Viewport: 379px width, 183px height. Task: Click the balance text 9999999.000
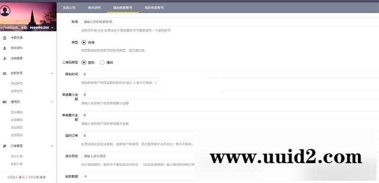point(39,28)
